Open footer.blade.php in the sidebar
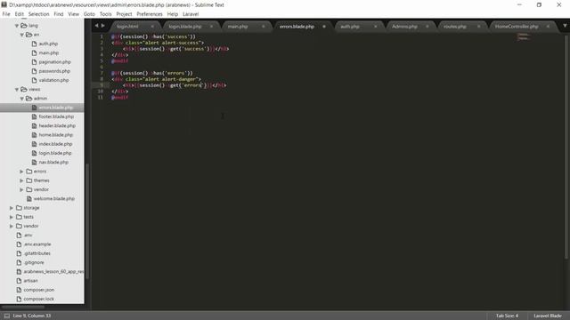The image size is (570, 320). click(x=56, y=116)
